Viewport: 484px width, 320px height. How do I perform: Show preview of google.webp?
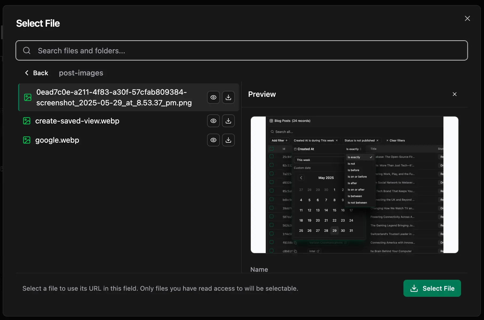[x=213, y=140]
